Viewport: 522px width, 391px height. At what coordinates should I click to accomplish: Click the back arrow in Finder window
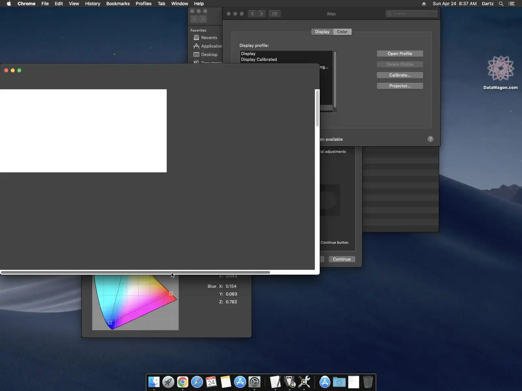(194, 19)
